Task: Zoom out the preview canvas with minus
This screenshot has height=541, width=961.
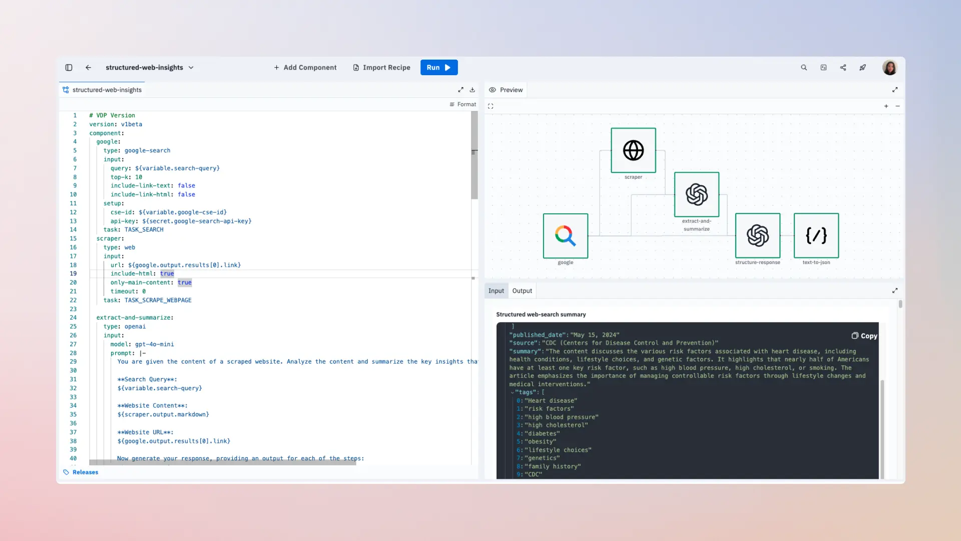Action: pyautogui.click(x=897, y=106)
